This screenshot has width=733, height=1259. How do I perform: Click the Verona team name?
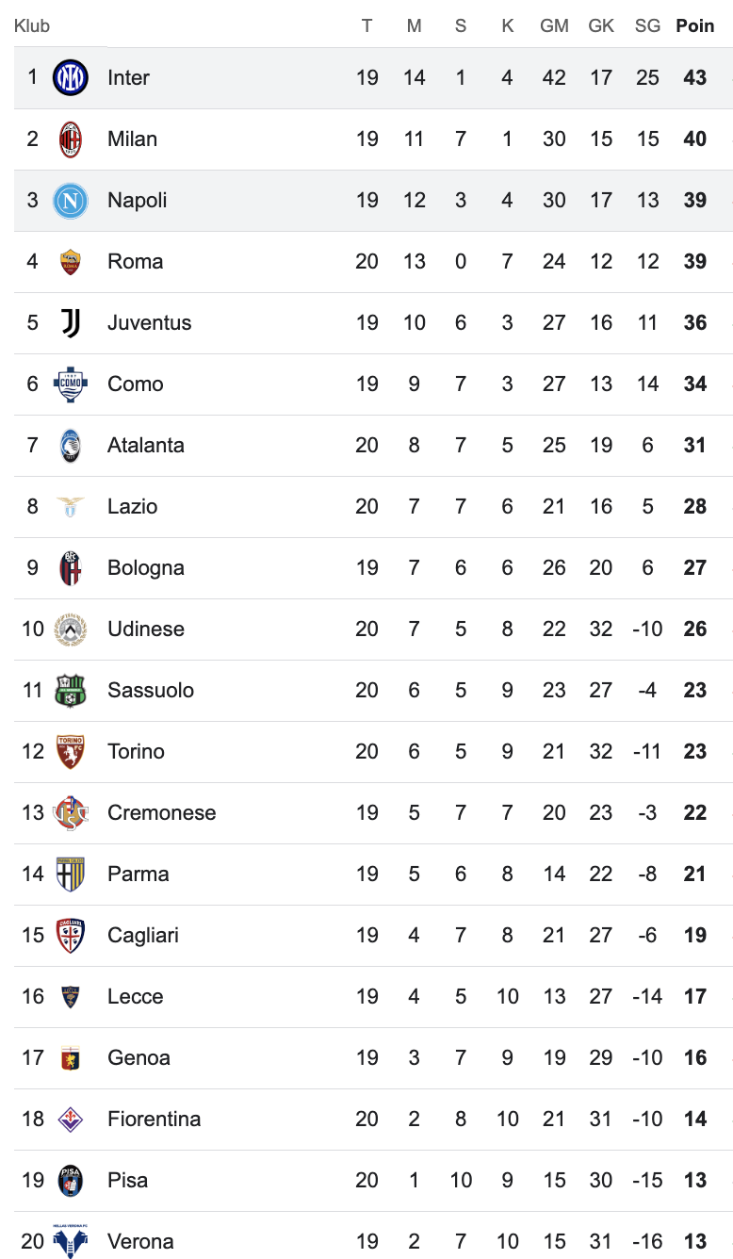coord(140,1242)
